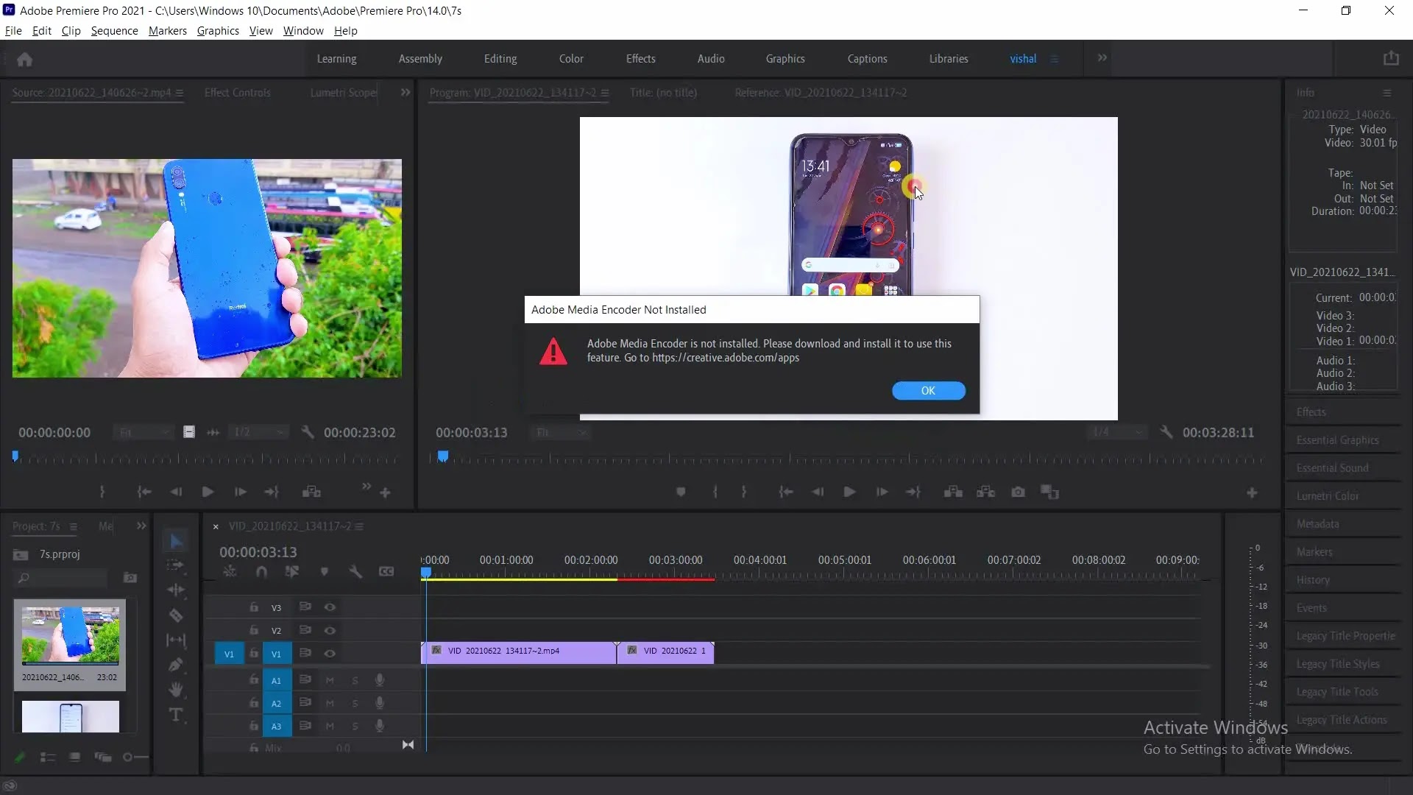Open the Sequence menu
Image resolution: width=1413 pixels, height=795 pixels.
[114, 31]
